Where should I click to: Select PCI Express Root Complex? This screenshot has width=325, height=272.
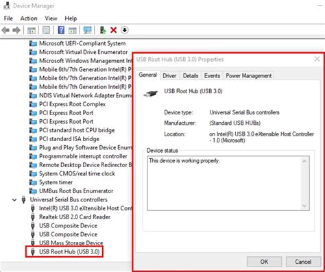tap(73, 104)
